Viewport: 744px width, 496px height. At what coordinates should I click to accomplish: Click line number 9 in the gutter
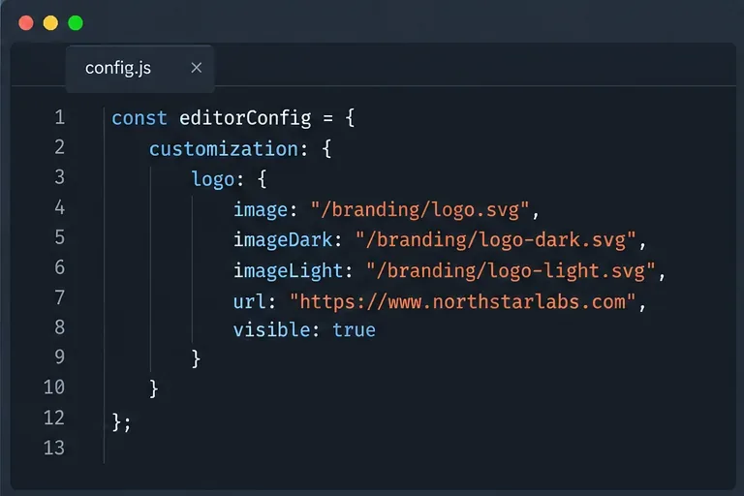59,356
